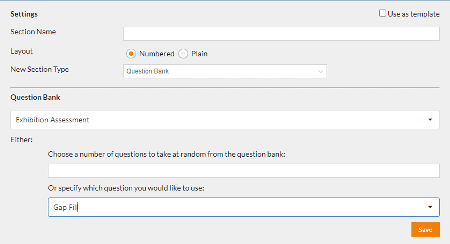The height and width of the screenshot is (244, 450).
Task: Click the specify which question instruction text
Action: (x=127, y=188)
